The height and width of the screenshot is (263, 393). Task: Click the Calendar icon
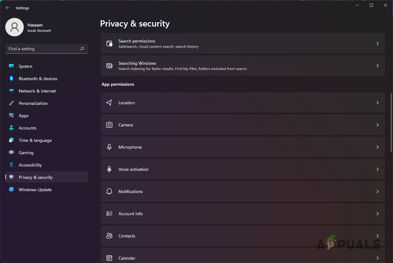coord(109,258)
